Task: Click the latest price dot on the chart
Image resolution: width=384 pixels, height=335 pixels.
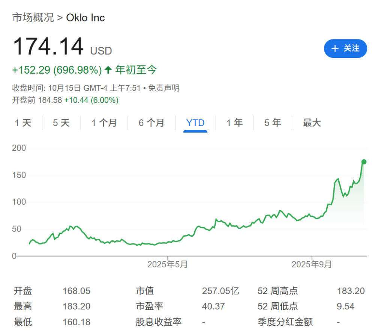Action: pyautogui.click(x=364, y=162)
